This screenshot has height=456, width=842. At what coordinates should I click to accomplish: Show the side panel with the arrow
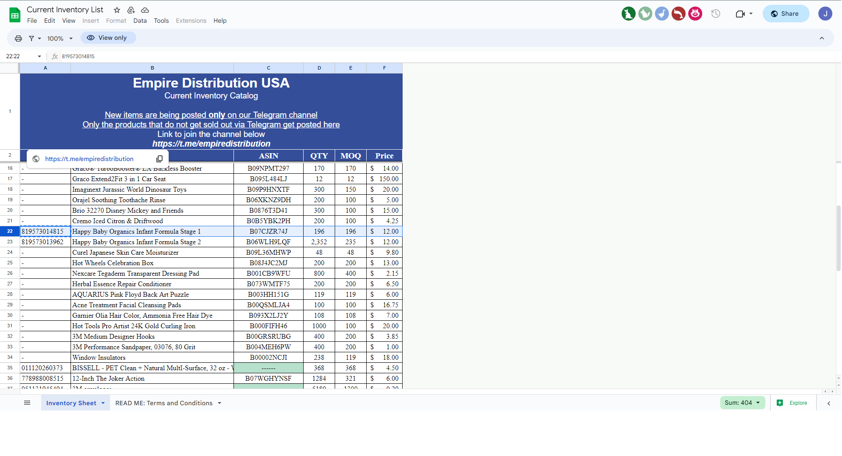(829, 403)
